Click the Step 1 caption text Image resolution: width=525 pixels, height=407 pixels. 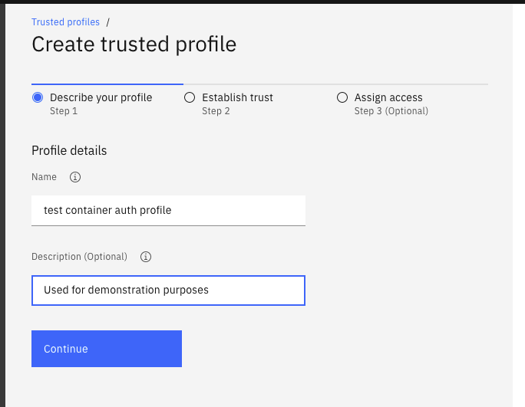64,111
